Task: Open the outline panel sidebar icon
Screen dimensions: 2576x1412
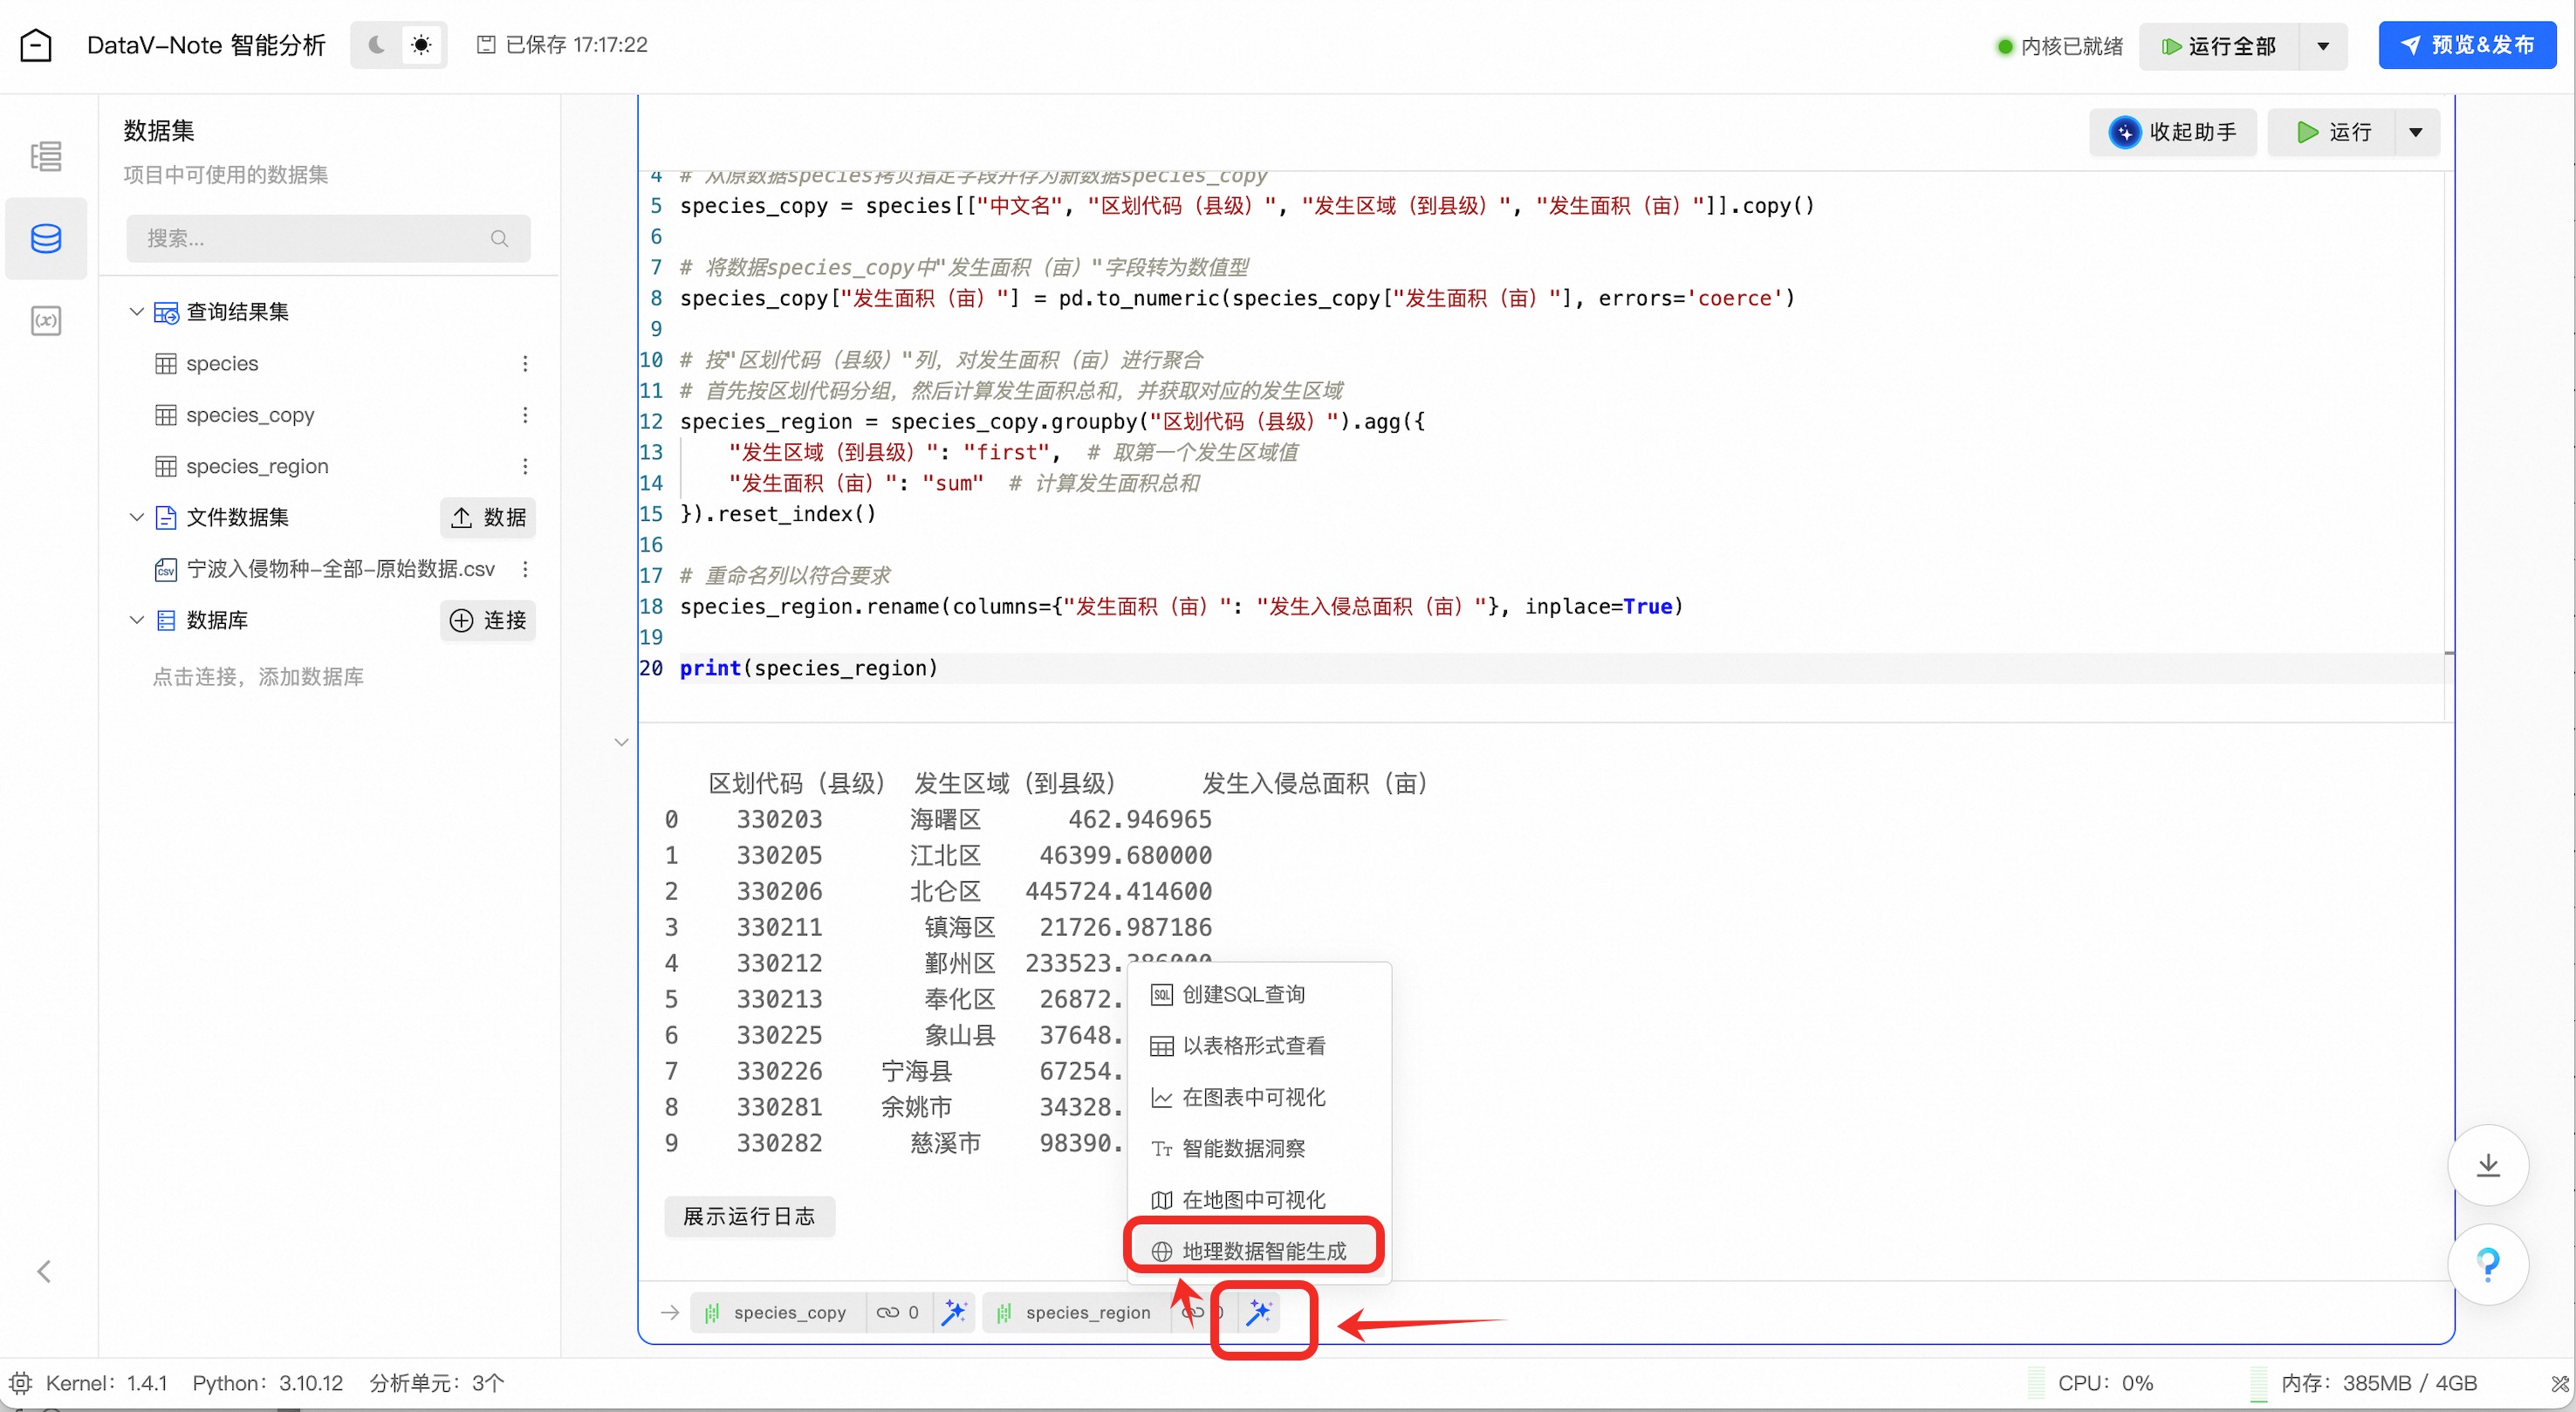Action: pyautogui.click(x=46, y=156)
